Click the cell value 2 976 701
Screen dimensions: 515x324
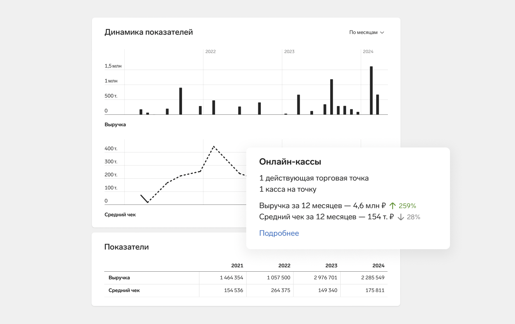[x=325, y=278]
